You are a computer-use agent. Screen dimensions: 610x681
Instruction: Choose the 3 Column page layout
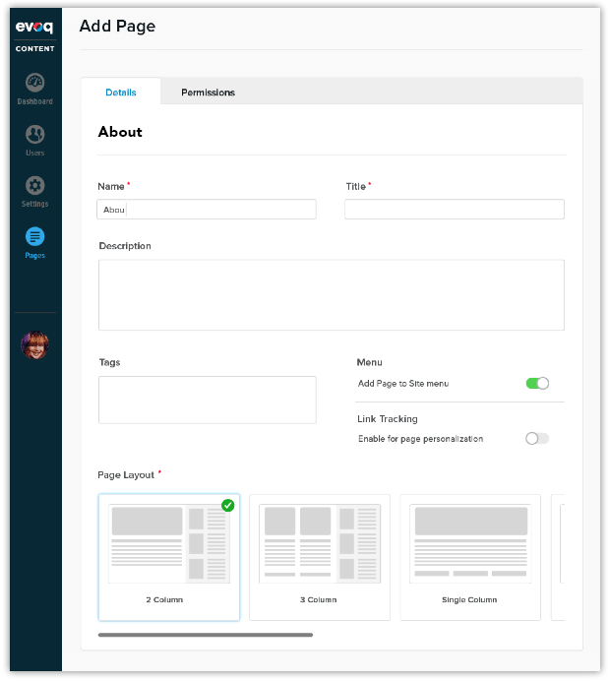coord(320,557)
